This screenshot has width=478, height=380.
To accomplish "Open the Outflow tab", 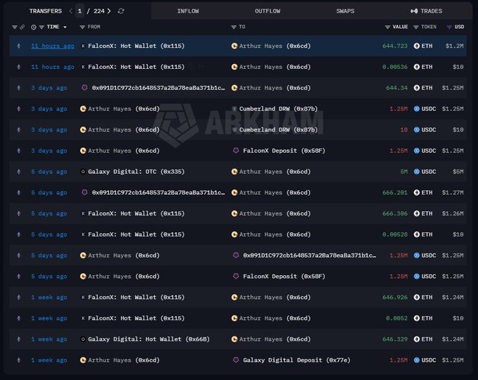I will (x=267, y=11).
